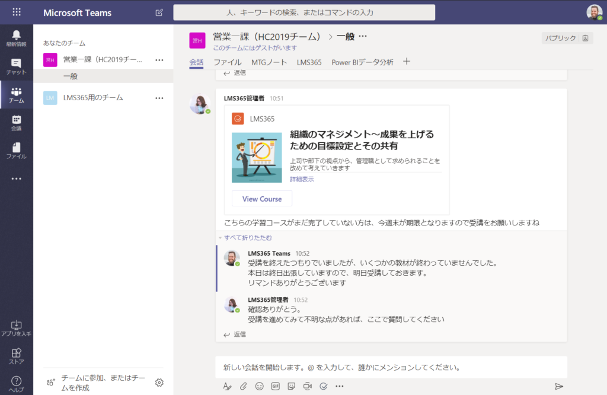Open the Meetings (会議) calendar icon
This screenshot has height=395, width=607.
pyautogui.click(x=16, y=123)
